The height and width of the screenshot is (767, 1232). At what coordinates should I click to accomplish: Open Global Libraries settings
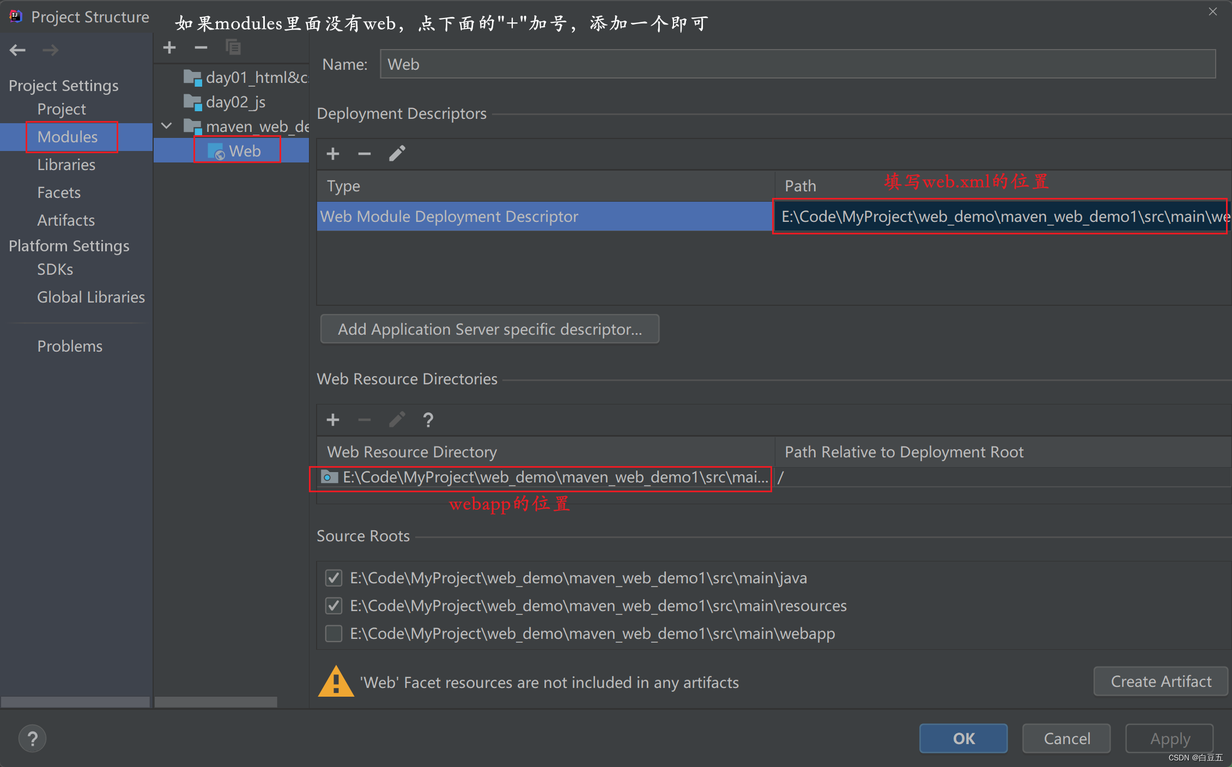pos(91,297)
